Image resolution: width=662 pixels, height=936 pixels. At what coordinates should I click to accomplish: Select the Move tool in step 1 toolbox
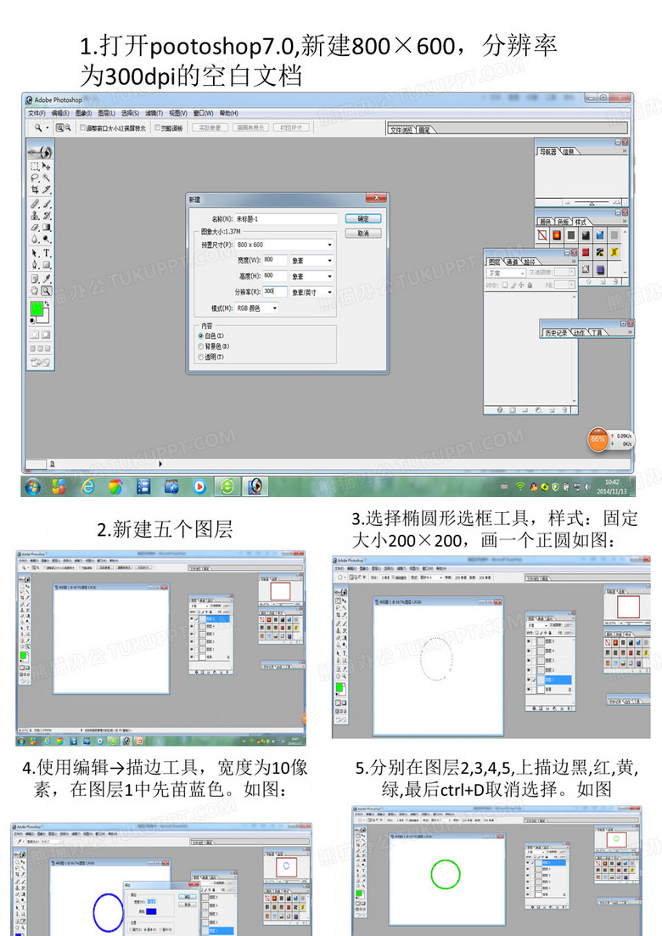[47, 166]
